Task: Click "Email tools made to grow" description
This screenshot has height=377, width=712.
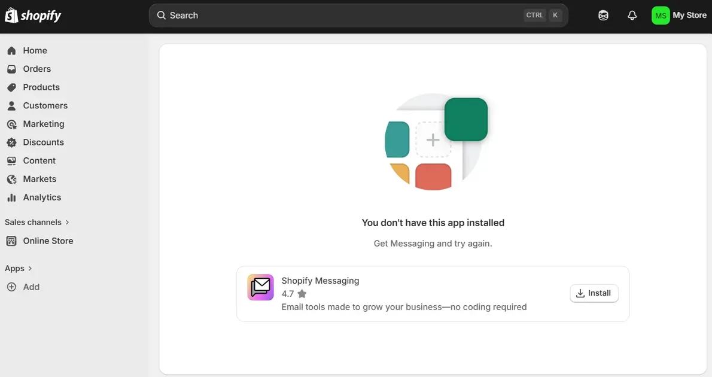Action: pyautogui.click(x=404, y=307)
